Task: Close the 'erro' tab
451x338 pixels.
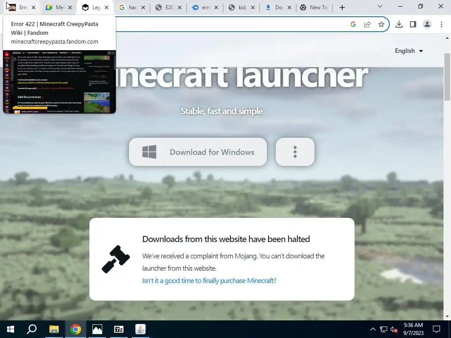Action: [x=216, y=8]
